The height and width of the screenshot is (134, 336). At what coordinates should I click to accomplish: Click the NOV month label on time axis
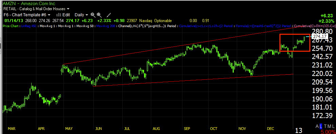[x=242, y=129]
